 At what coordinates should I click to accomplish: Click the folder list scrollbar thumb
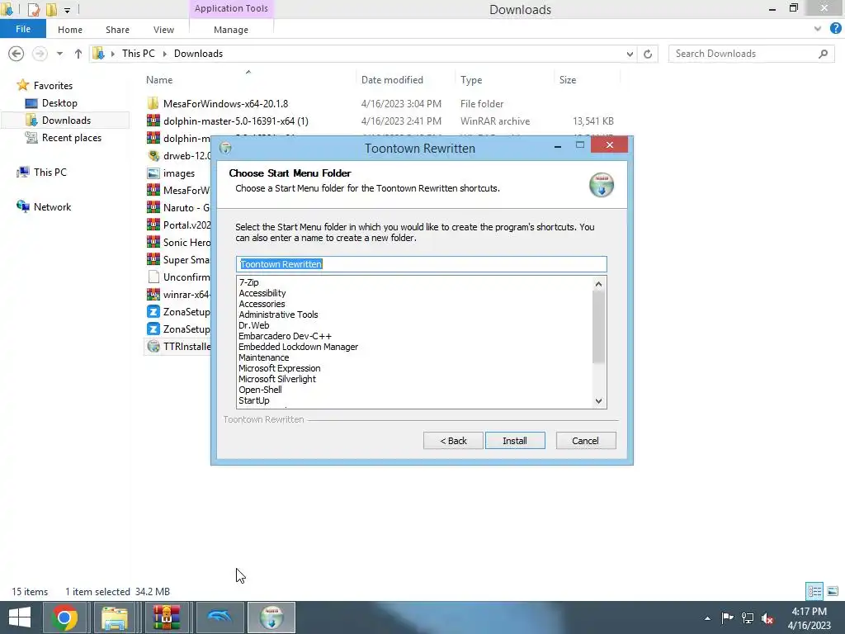(x=599, y=327)
